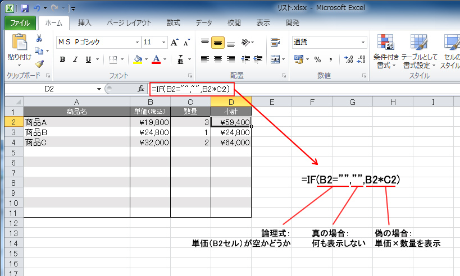Click the Save icon in quick access toolbar

(25, 8)
